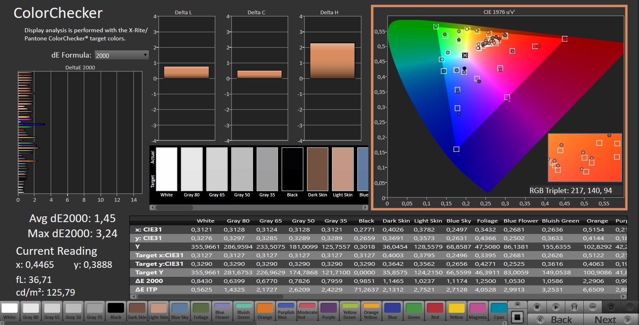
Task: Click the stop measurement button
Action: coord(537,307)
